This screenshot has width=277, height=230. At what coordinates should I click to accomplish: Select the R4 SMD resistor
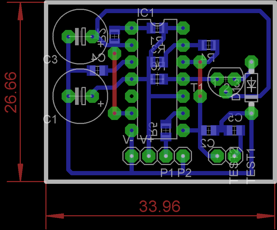[209, 45]
